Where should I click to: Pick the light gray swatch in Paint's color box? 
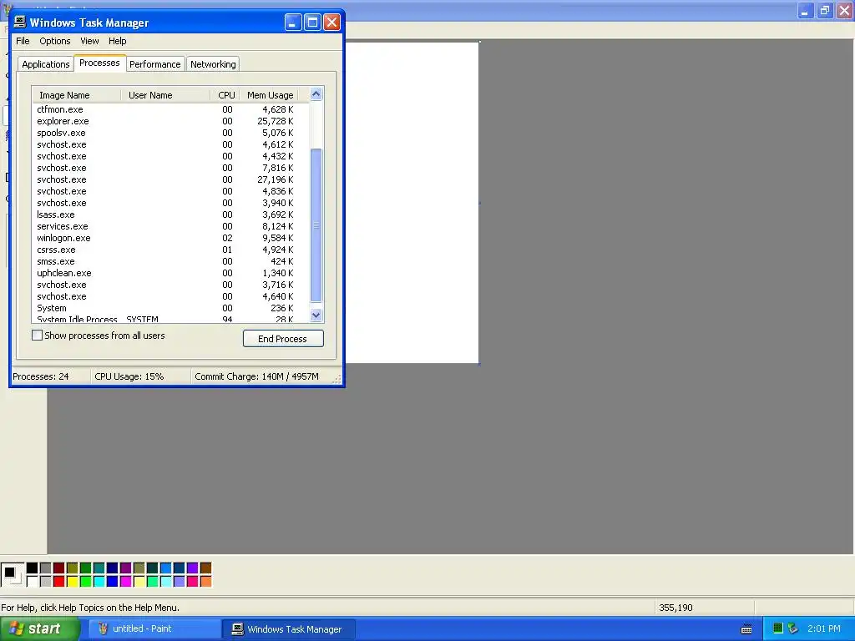pyautogui.click(x=45, y=582)
